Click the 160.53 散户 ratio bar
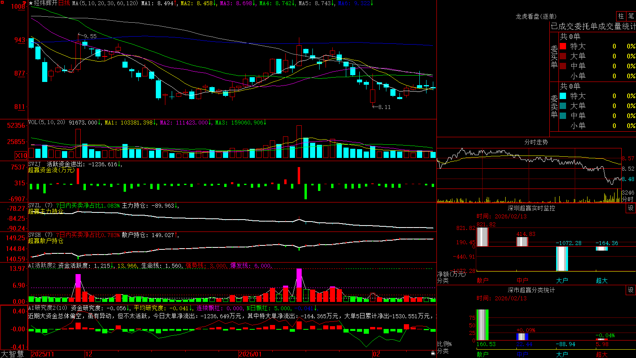The width and height of the screenshot is (636, 358). (483, 325)
